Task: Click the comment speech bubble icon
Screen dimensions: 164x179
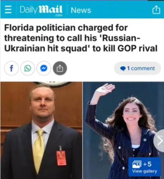Action: pos(123,69)
